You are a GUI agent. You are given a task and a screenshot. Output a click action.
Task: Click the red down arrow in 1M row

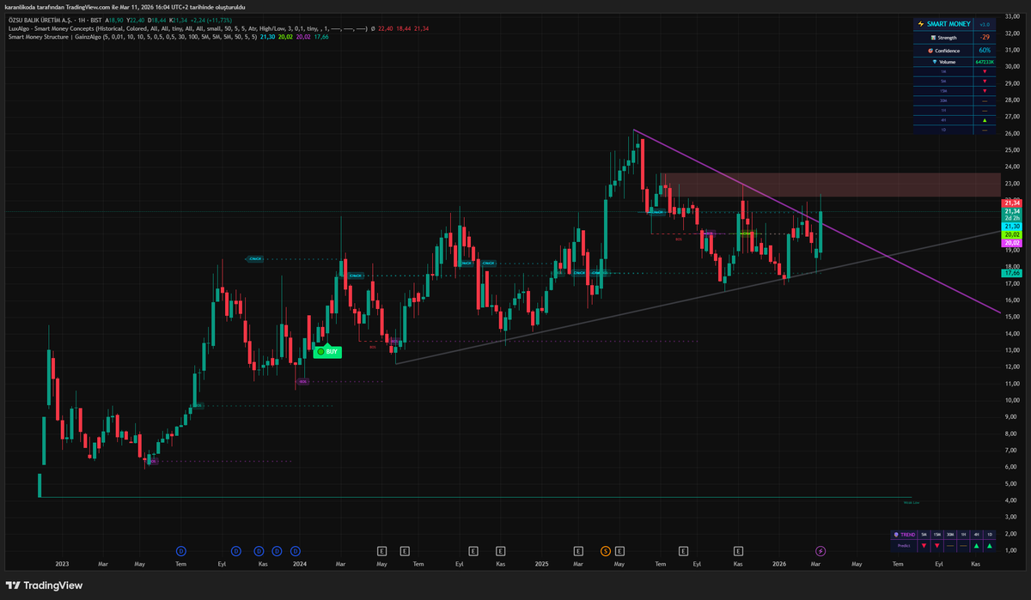985,71
